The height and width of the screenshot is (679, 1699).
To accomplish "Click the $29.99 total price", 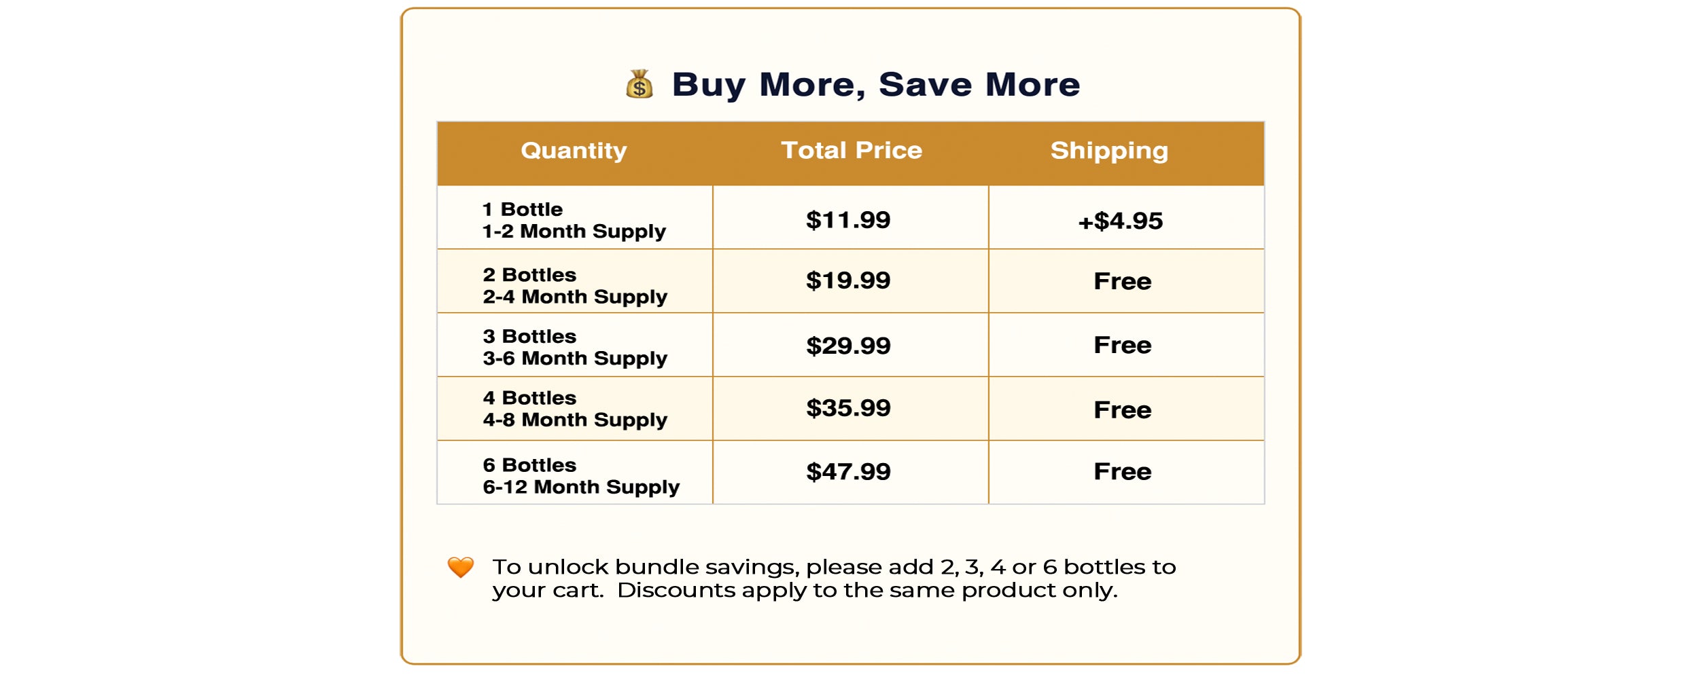I will pos(848,346).
